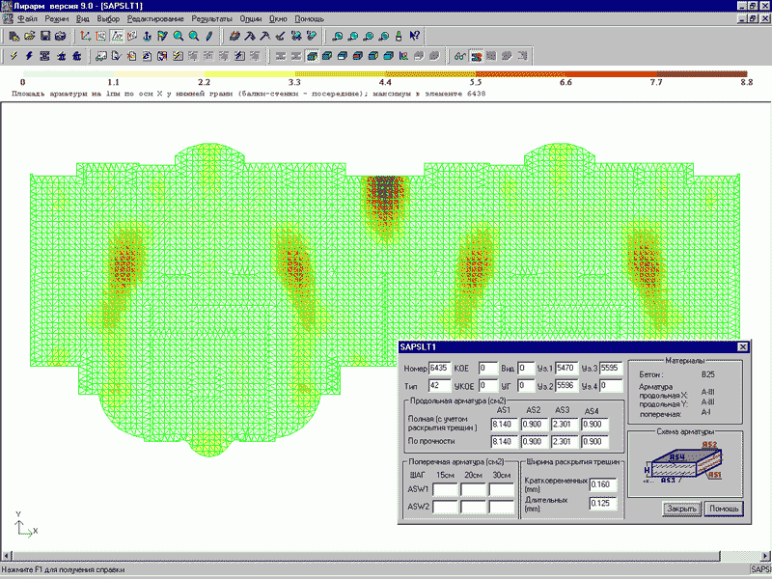Close the SAPSLT1 dialog with X button
Screen dimensions: 772x579
(x=743, y=346)
